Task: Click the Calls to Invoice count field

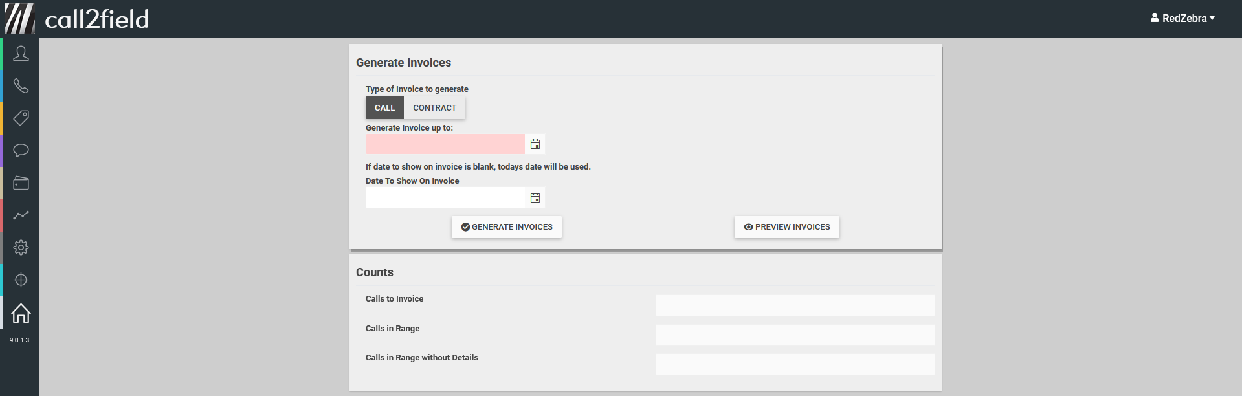Action: pyautogui.click(x=795, y=305)
